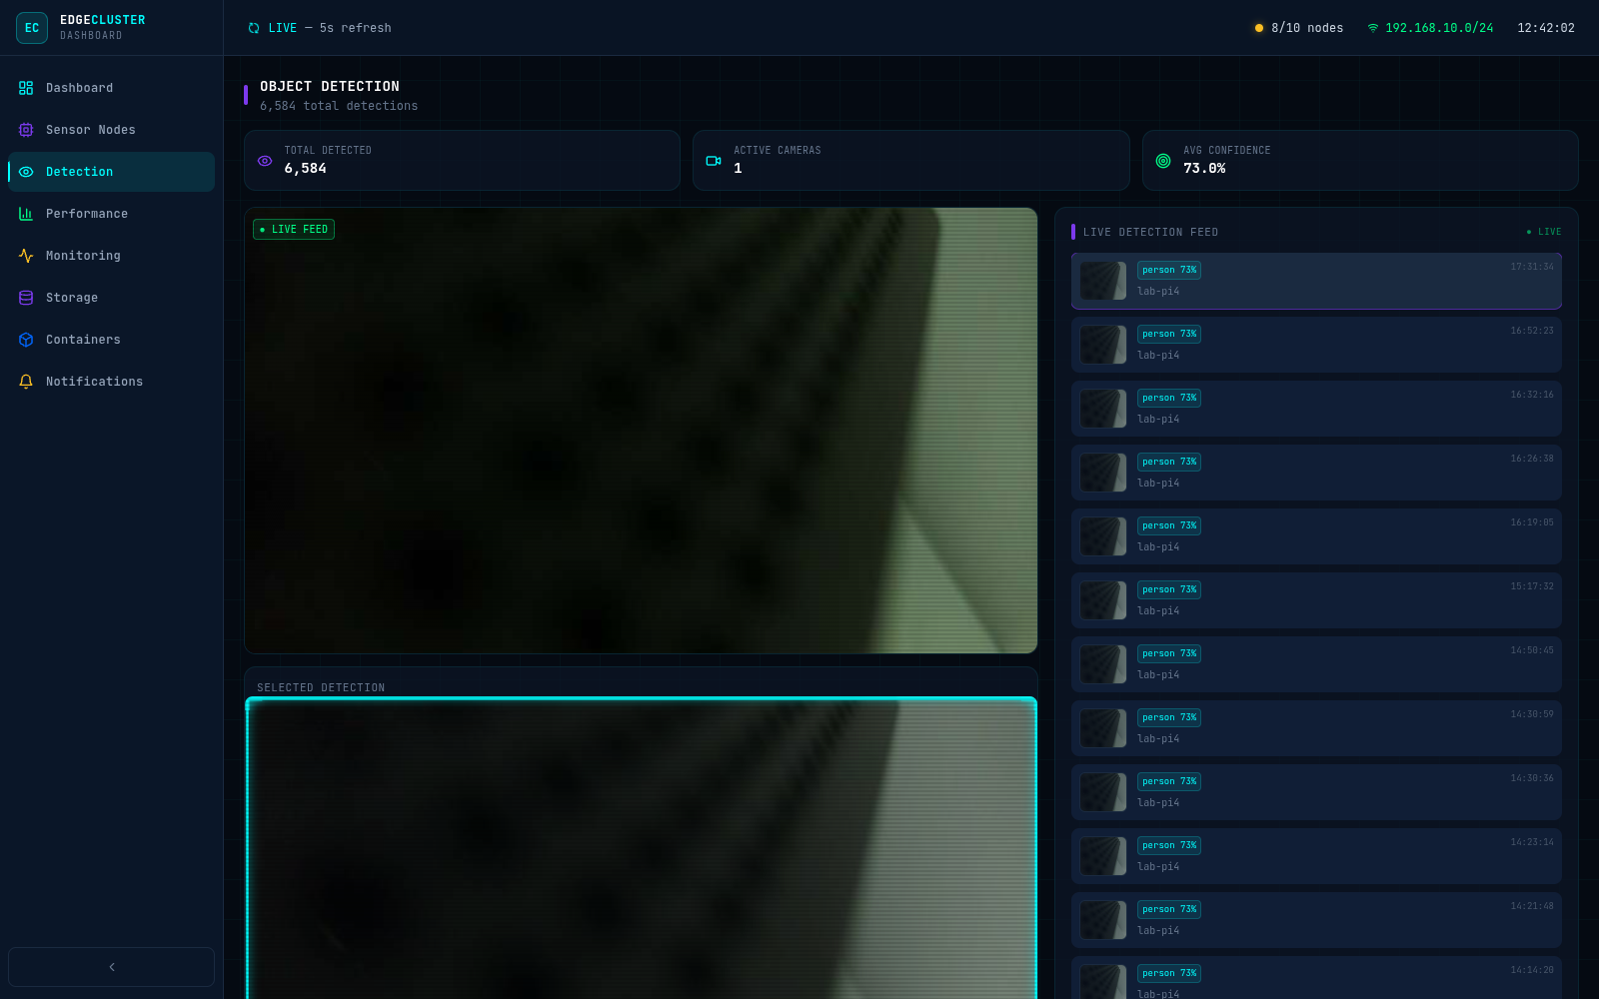
Task: Click the Sensor Nodes chip icon
Action: (26, 130)
